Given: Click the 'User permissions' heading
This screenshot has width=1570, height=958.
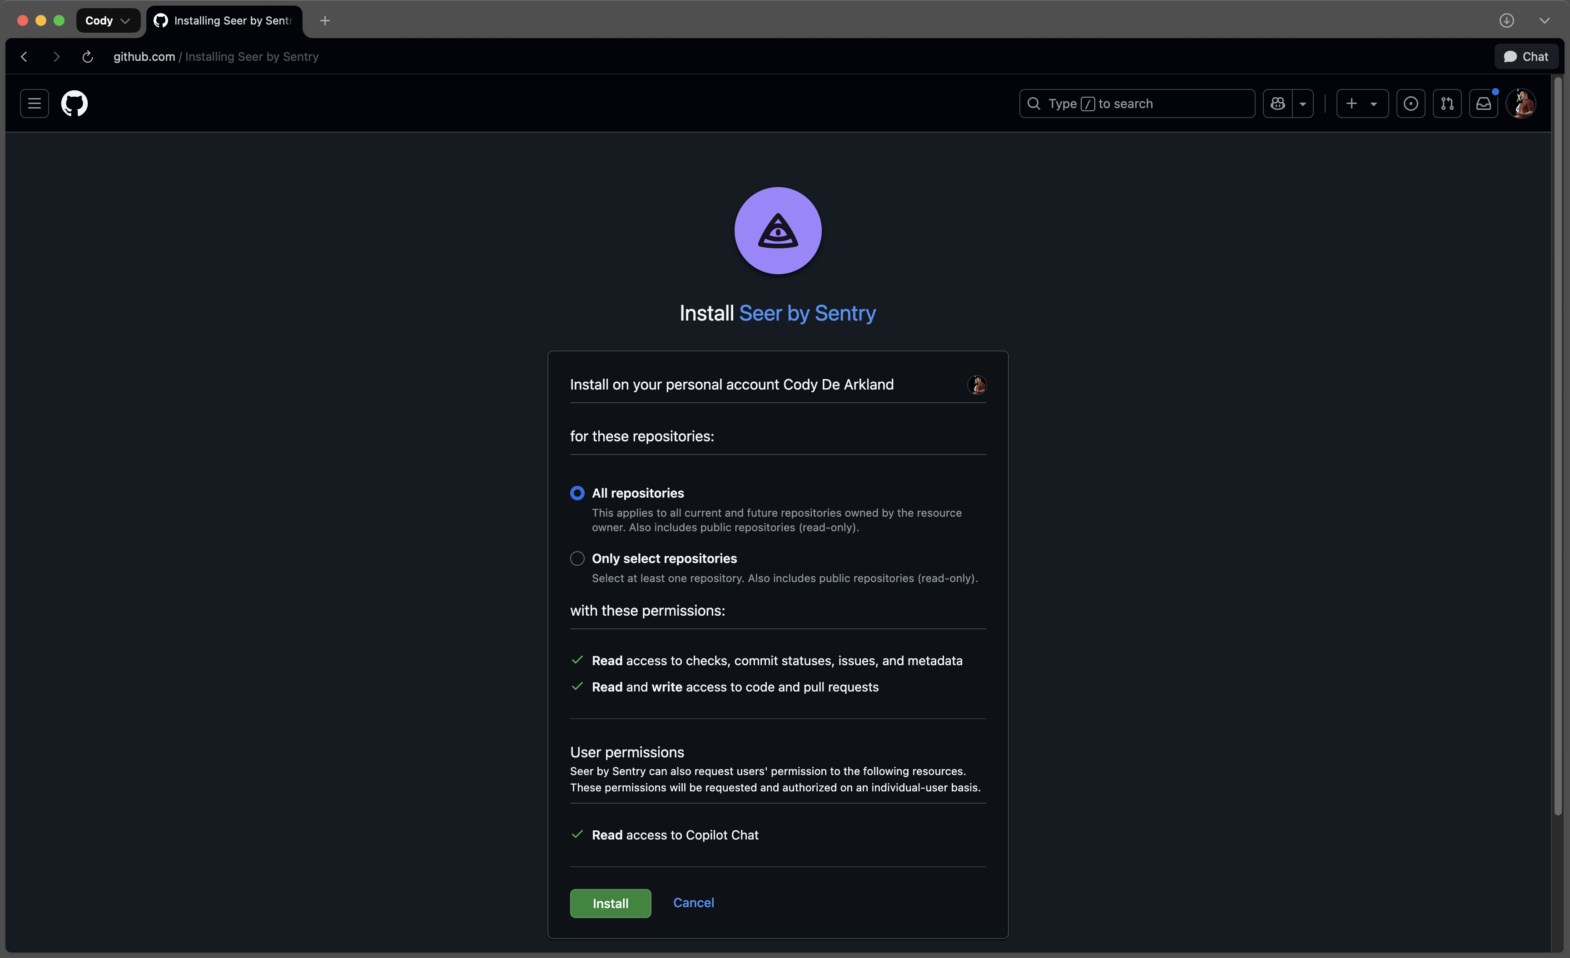Looking at the screenshot, I should pos(627,752).
